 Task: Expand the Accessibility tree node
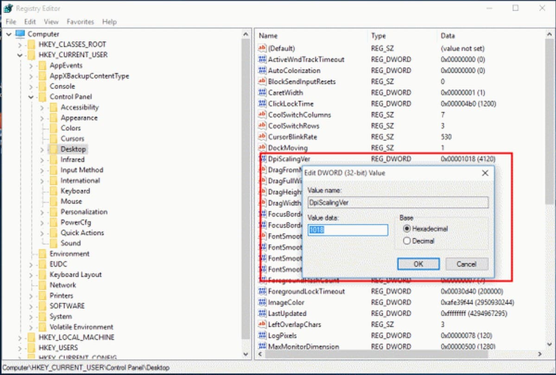42,107
